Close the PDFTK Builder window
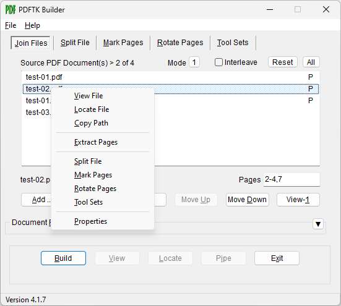 click(326, 9)
